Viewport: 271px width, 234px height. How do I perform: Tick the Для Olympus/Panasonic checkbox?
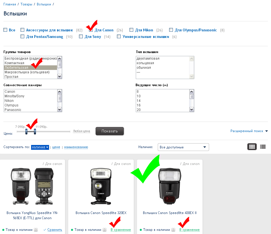tap(171, 30)
